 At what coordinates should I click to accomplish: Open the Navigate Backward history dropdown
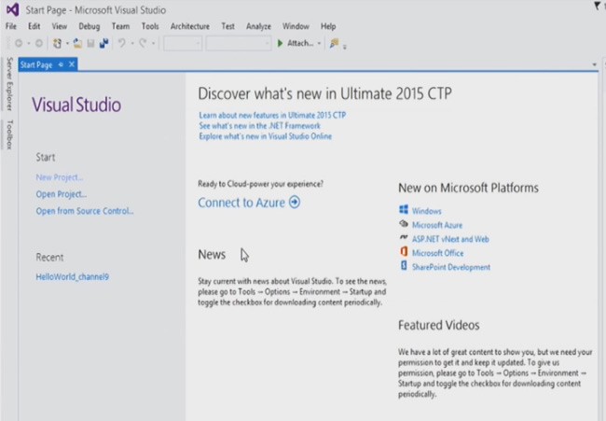(29, 43)
